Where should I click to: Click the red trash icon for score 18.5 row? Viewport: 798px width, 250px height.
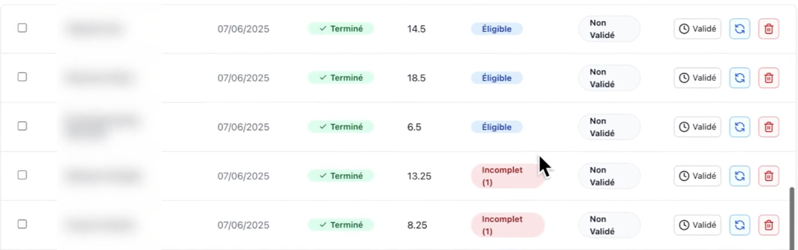(769, 78)
